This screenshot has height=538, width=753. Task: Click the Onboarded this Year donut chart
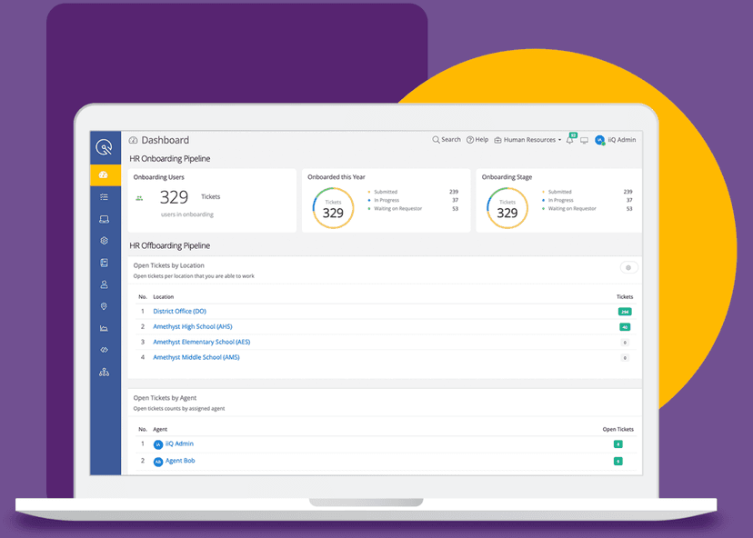coord(333,208)
